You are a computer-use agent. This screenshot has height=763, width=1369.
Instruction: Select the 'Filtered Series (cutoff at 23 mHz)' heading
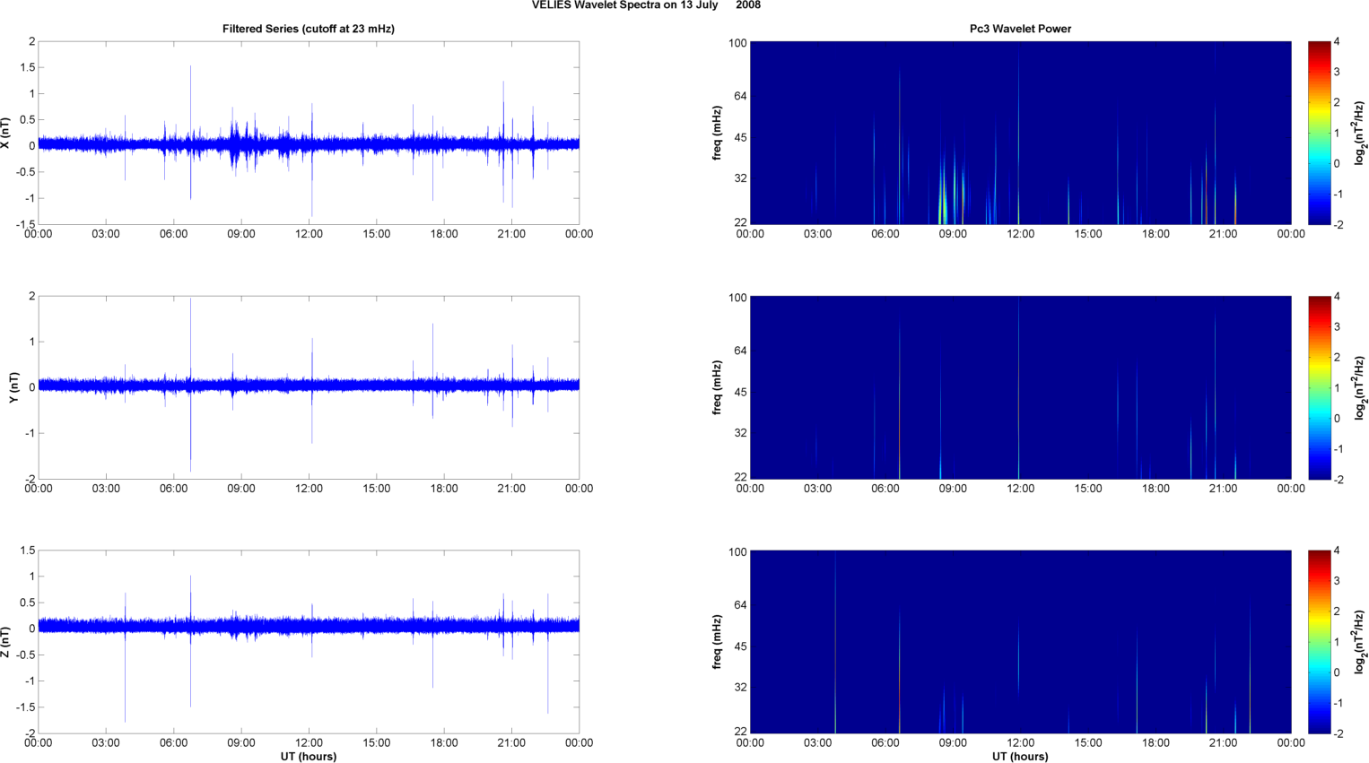(x=309, y=29)
